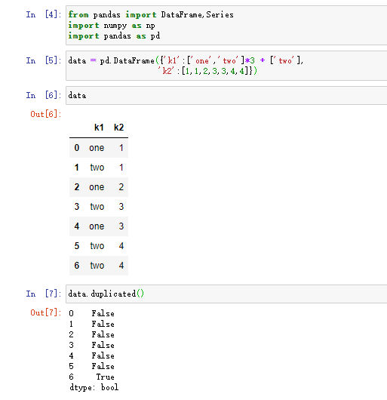
Task: Click 'two' in table row 6
Action: point(97,266)
